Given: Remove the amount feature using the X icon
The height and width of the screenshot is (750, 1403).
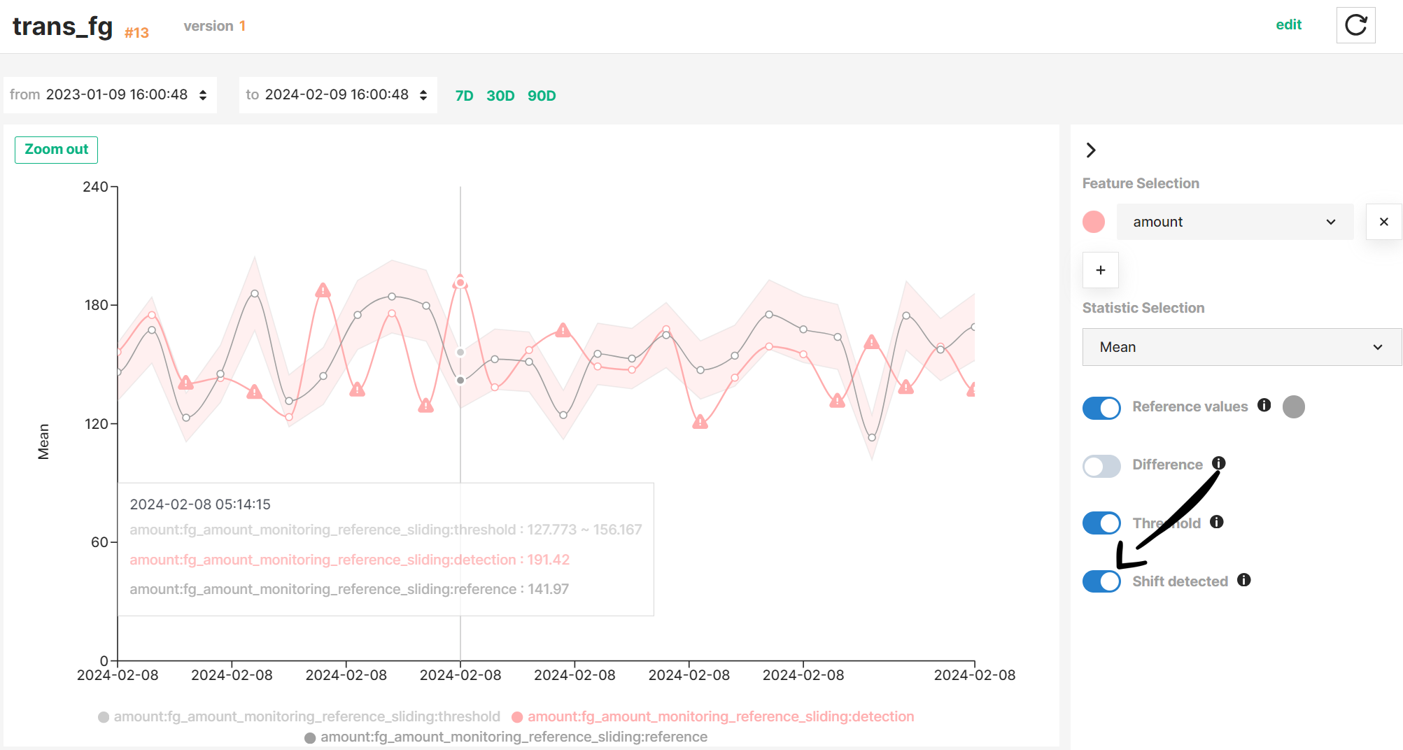Looking at the screenshot, I should (x=1383, y=222).
